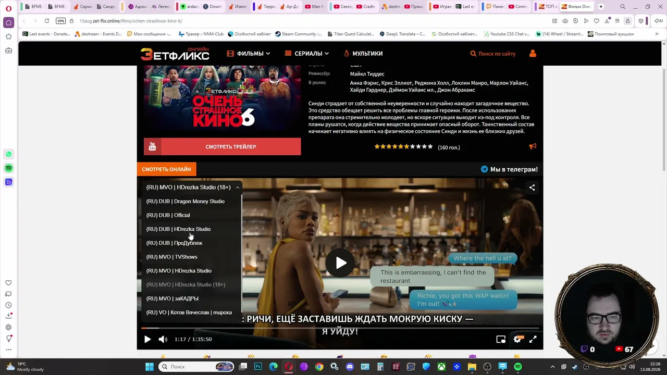Open Spotify from the taskbar
Viewport: 667px width, 375px height.
(517, 367)
